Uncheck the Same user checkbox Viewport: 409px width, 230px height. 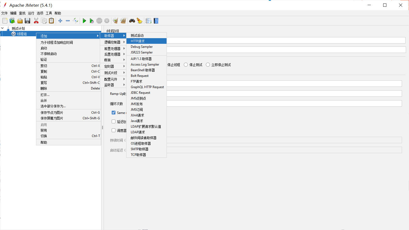coord(114,113)
